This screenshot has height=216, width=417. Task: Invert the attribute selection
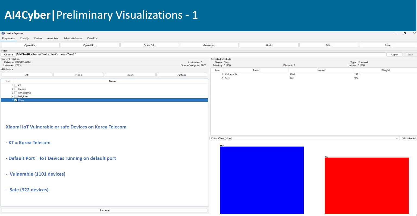click(130, 75)
